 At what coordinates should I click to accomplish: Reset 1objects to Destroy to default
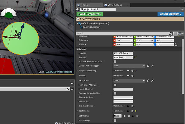(135, 71)
